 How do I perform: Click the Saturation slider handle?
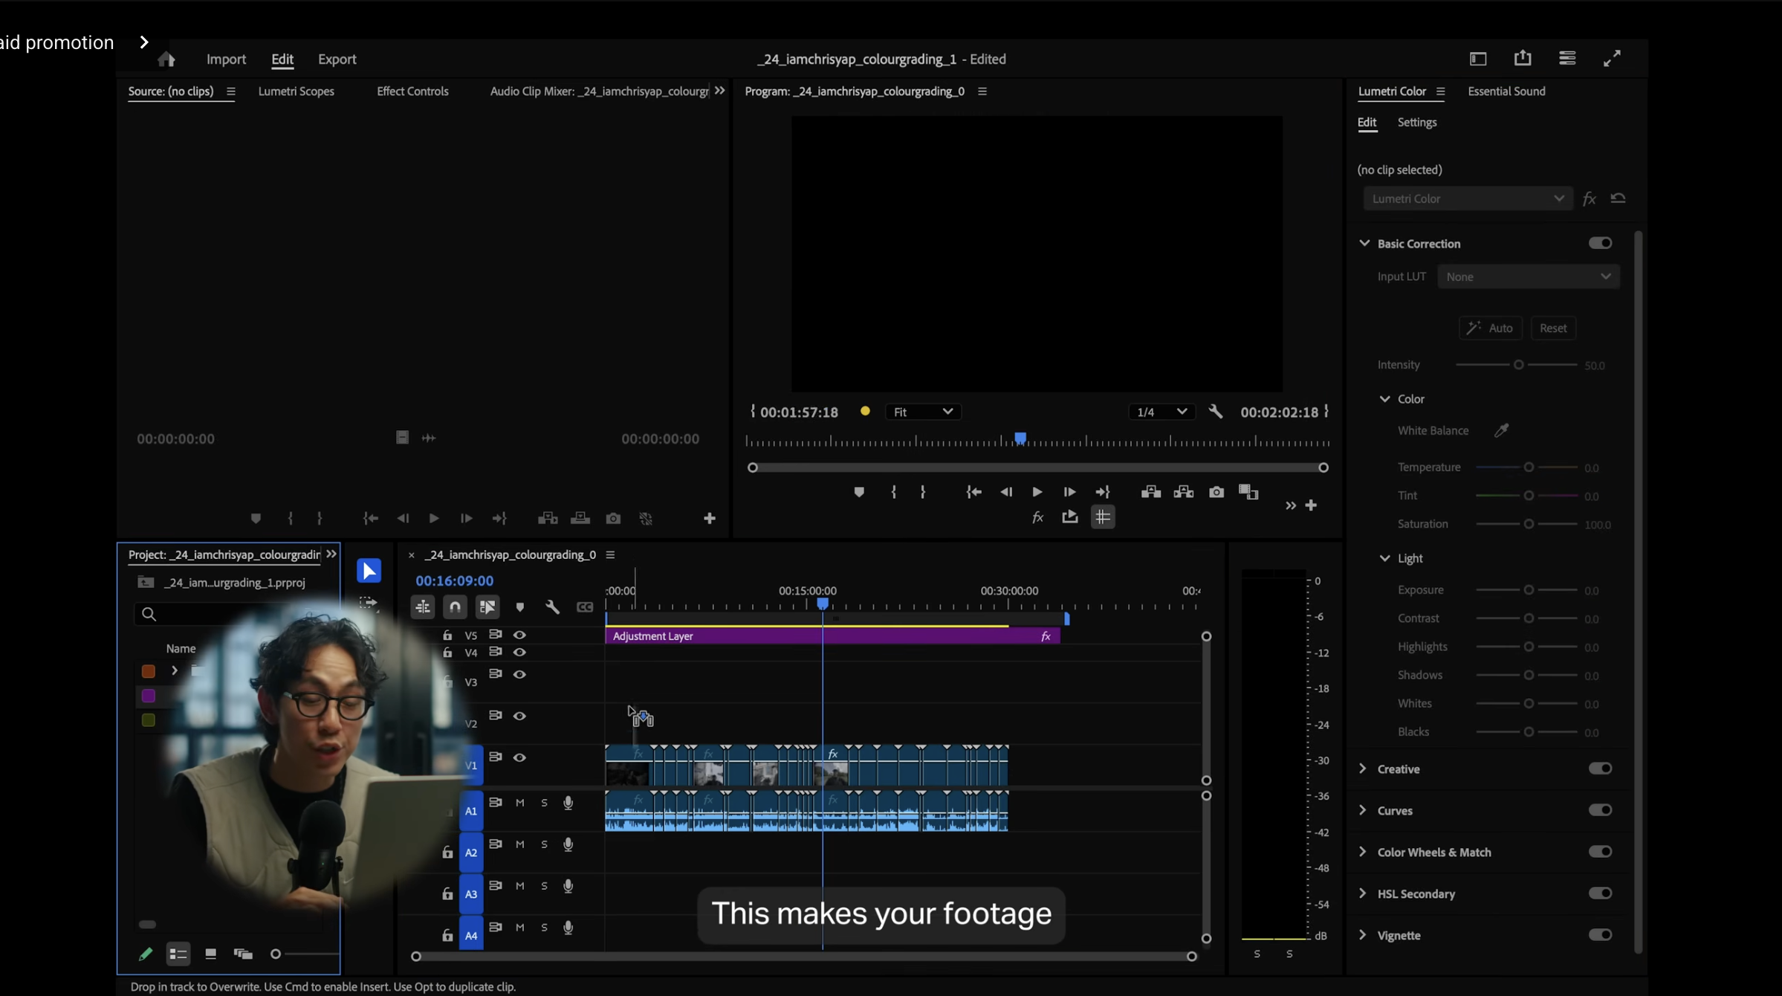[1529, 524]
